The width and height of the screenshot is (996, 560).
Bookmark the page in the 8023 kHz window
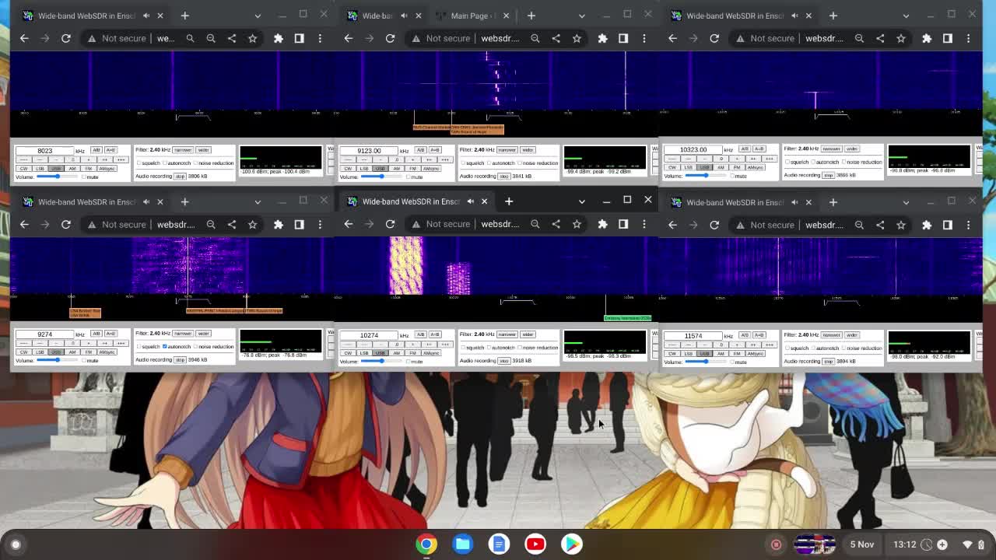[252, 38]
